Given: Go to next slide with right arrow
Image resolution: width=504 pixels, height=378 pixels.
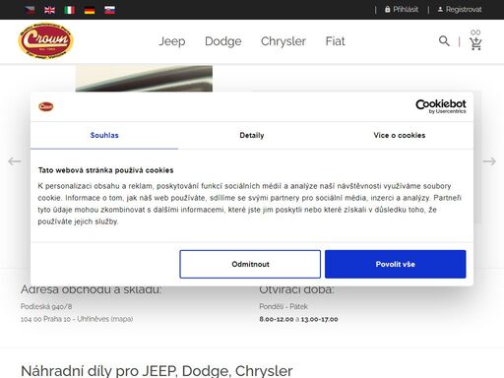Looking at the screenshot, I should pyautogui.click(x=489, y=161).
